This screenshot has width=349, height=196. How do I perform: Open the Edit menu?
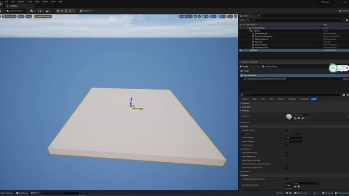point(13,2)
